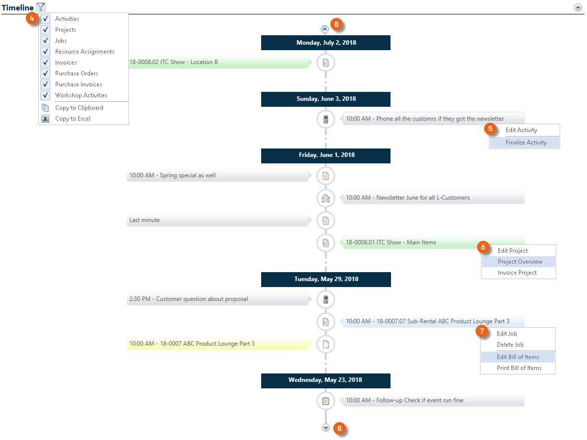Select Edit Bill of Items menu entry
The width and height of the screenshot is (587, 440).
[517, 357]
